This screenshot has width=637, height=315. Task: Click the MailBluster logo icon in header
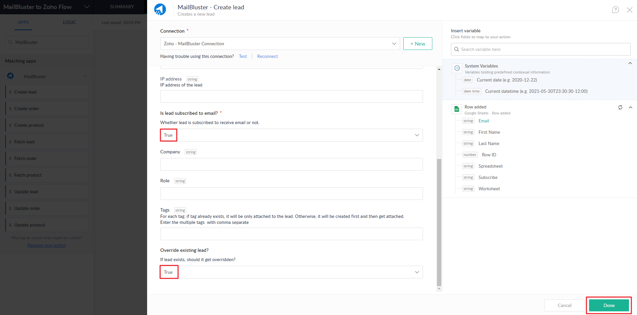[160, 10]
